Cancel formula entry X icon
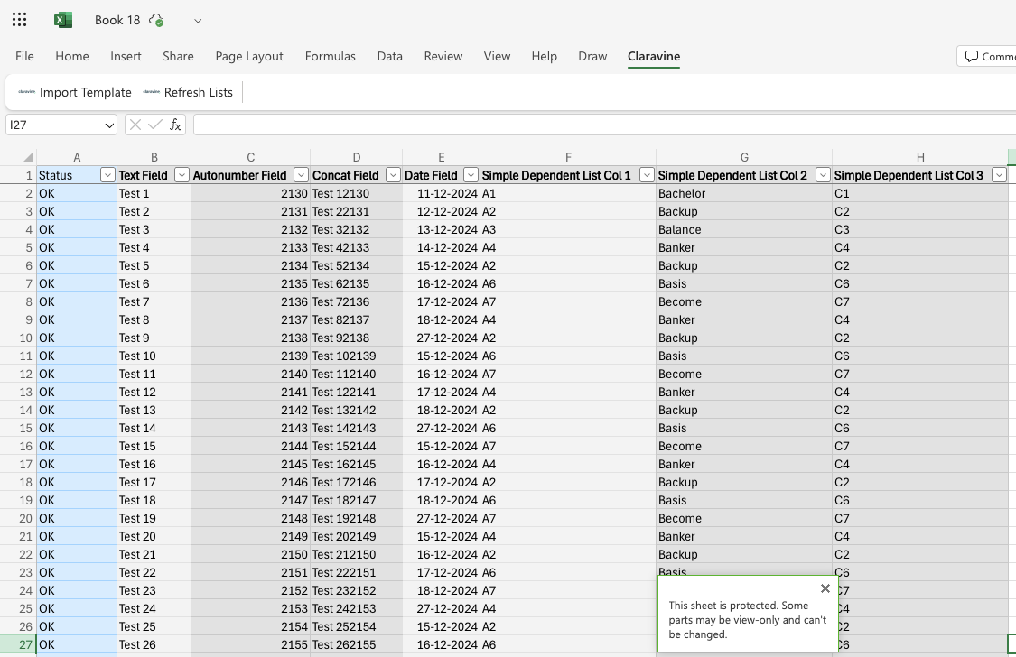1016x657 pixels. [135, 125]
